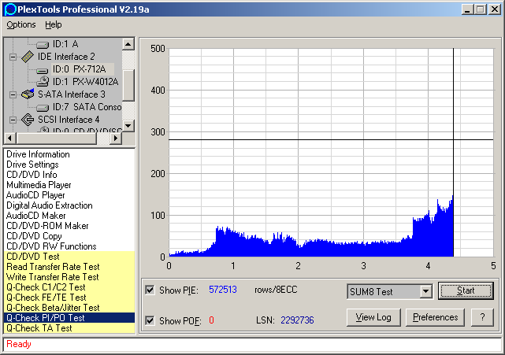The width and height of the screenshot is (505, 355).
Task: Click the PlexTools app icon in title bar
Action: pyautogui.click(x=10, y=9)
